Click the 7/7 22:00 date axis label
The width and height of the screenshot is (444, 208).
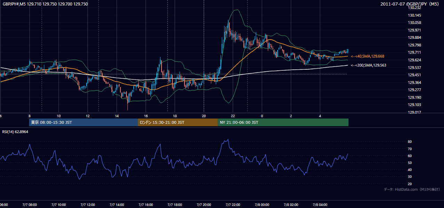coord(233,205)
